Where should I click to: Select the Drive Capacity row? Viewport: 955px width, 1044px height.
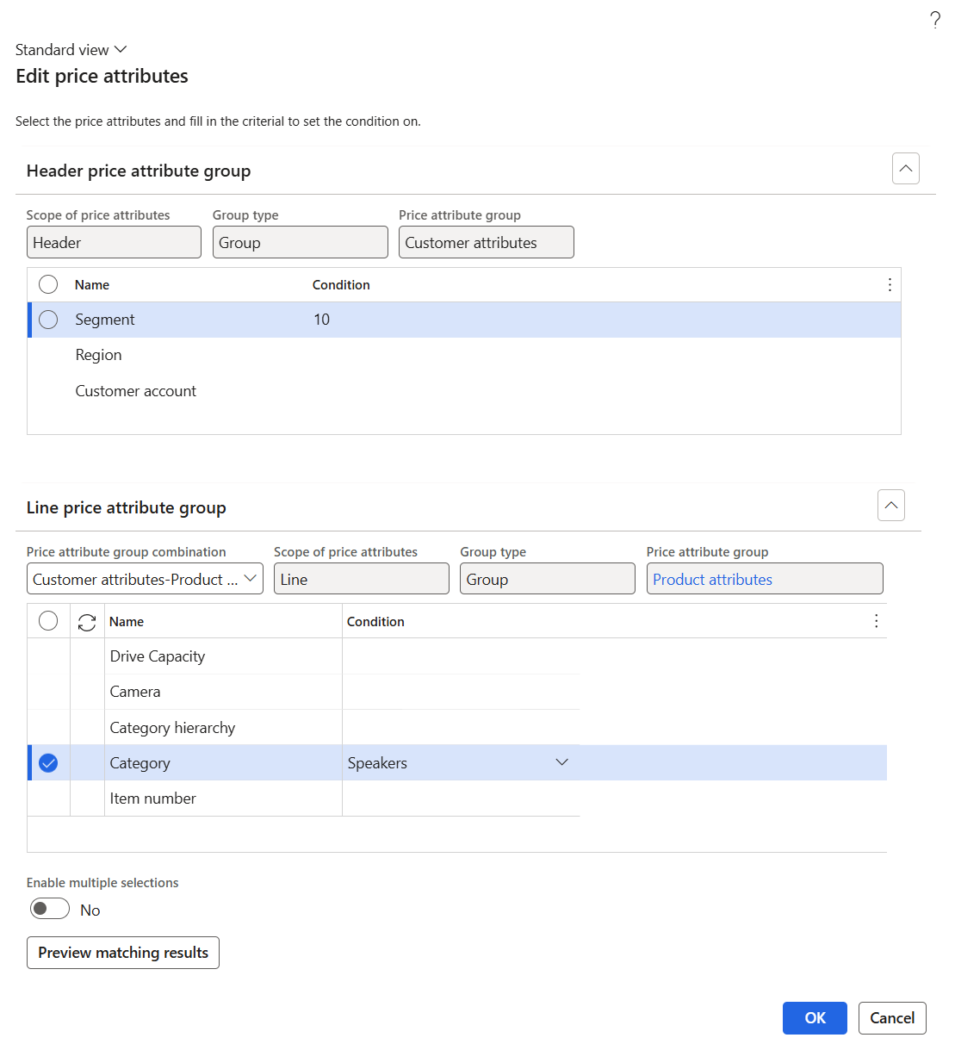[303, 656]
